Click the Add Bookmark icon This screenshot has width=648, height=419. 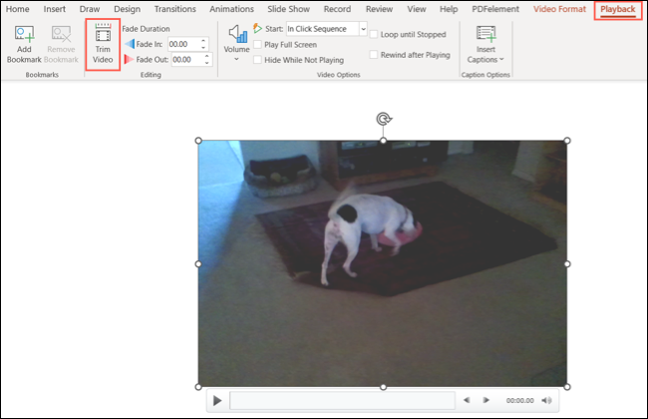click(24, 34)
